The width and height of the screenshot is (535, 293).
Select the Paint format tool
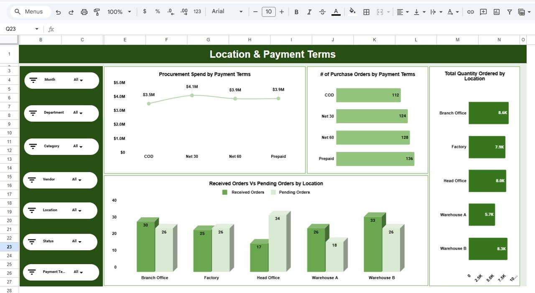[x=97, y=11]
